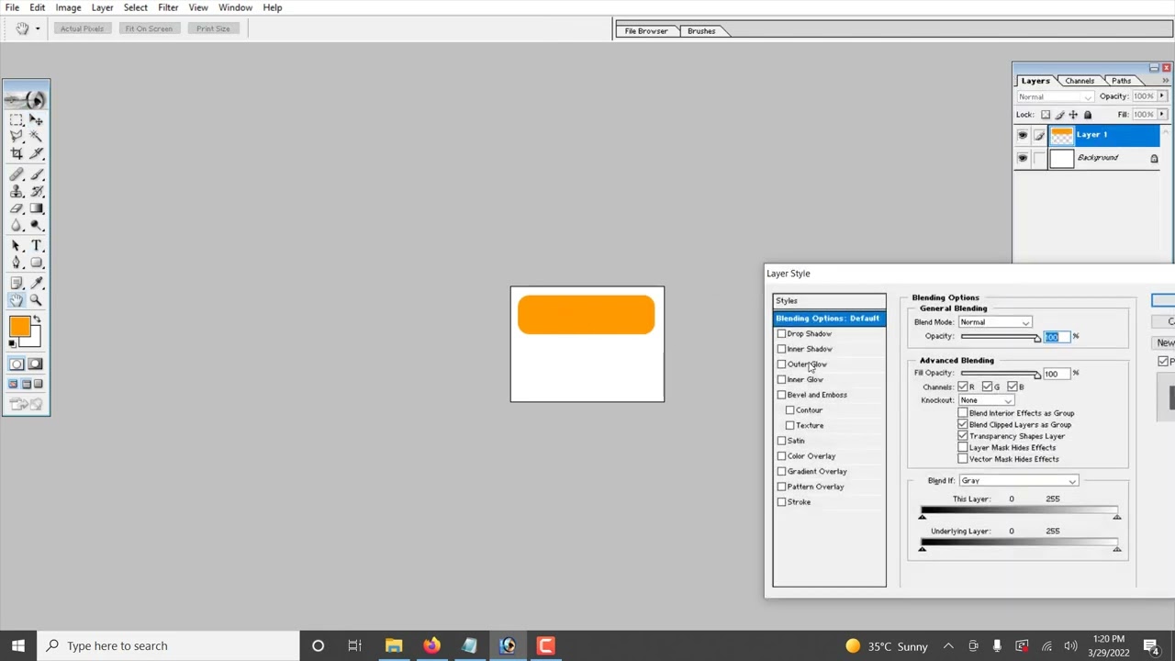Select the Eraser tool
This screenshot has width=1175, height=661.
tap(17, 208)
